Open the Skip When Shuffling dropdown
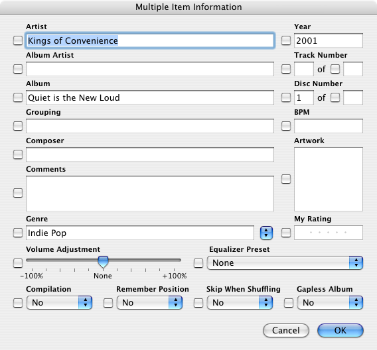This screenshot has height=350, width=377. 240,302
